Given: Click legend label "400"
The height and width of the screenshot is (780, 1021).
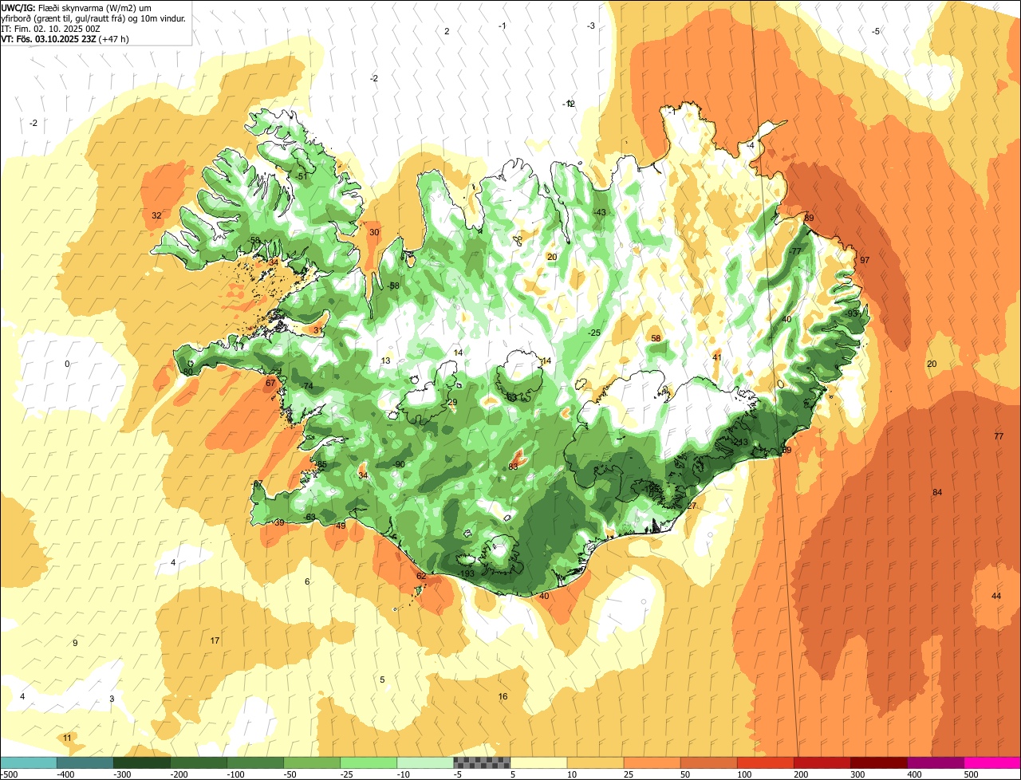Looking at the screenshot, I should coord(914,774).
